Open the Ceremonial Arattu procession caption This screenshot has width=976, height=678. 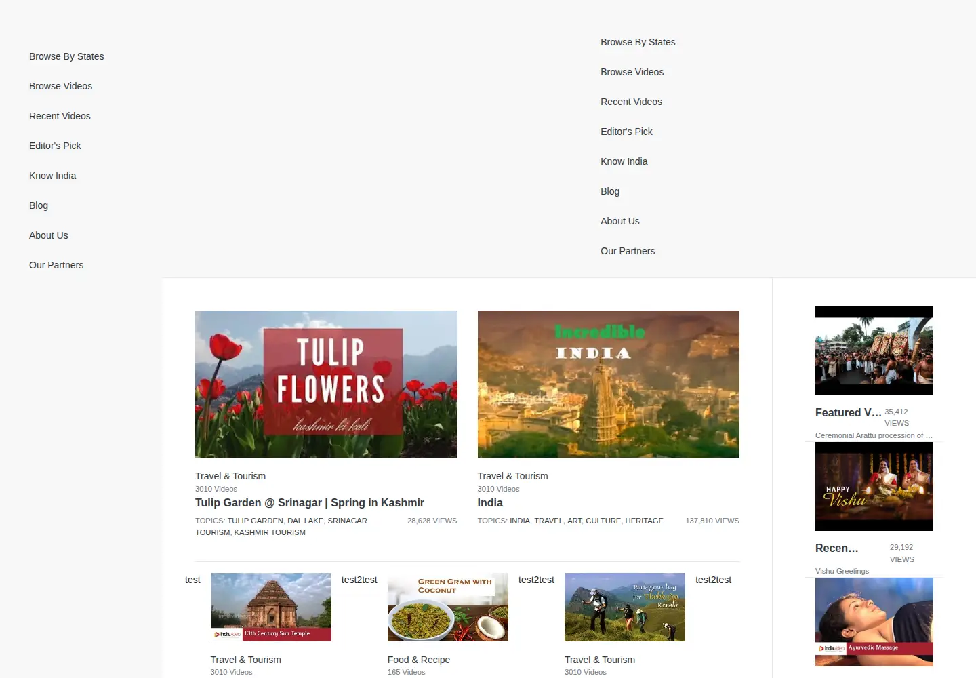(874, 435)
